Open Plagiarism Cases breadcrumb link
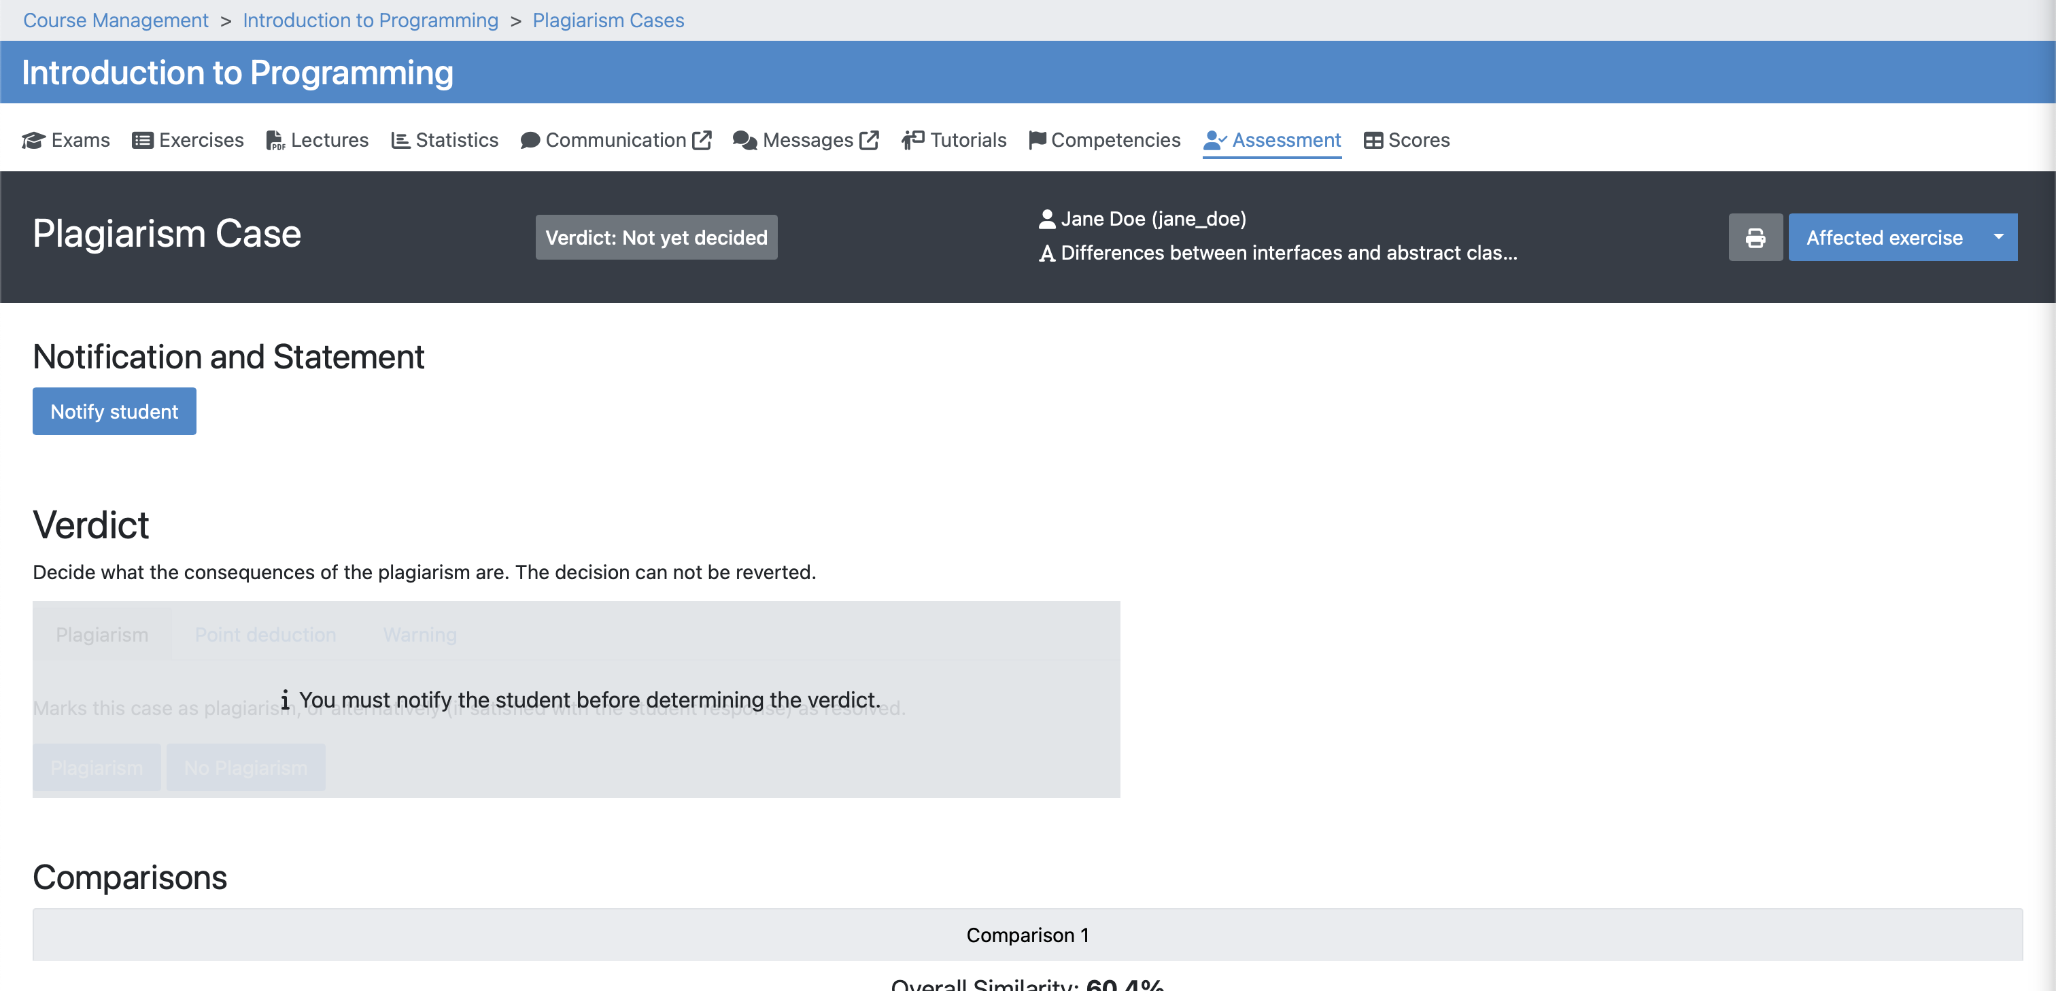The image size is (2056, 991). [609, 20]
